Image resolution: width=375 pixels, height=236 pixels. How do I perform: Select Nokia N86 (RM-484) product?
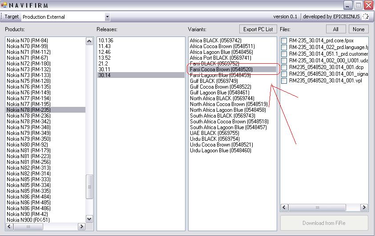[45, 197]
